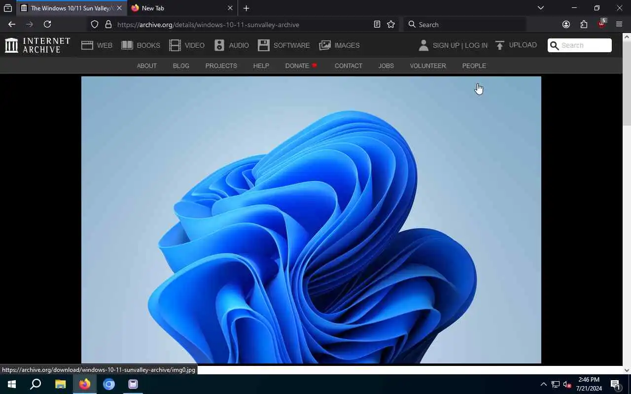This screenshot has height=394, width=631.
Task: Open the extensions puzzle icon
Action: [584, 24]
